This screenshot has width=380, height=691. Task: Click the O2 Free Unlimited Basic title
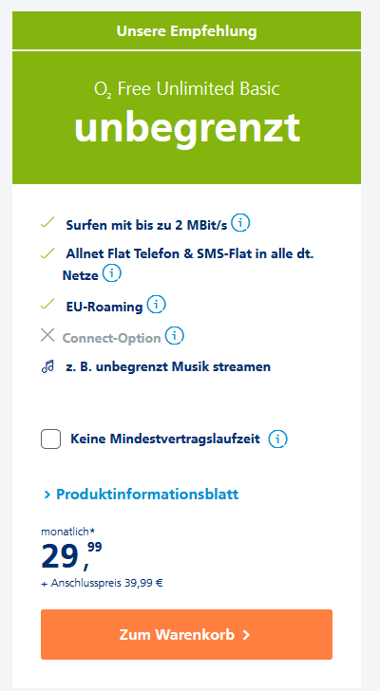click(186, 89)
